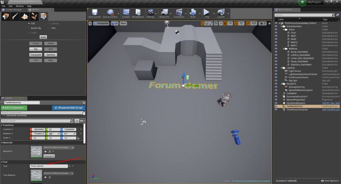Click the Text field containing Forum Gamer
341x184 pixels.
coord(49,166)
